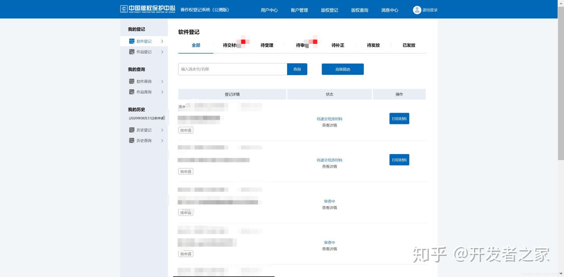The image size is (564, 277).
Task: Expand 历史查询 chevron in sidebar
Action: coord(162,140)
